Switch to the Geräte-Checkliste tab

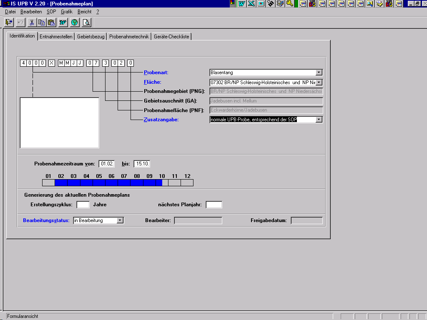pyautogui.click(x=171, y=37)
